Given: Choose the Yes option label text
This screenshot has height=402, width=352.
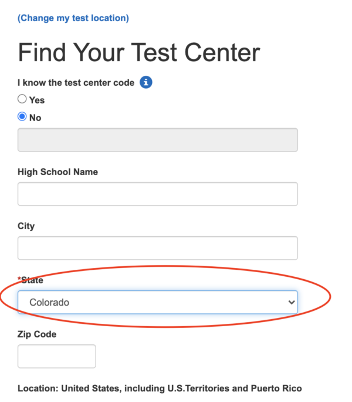Looking at the screenshot, I should [x=37, y=101].
